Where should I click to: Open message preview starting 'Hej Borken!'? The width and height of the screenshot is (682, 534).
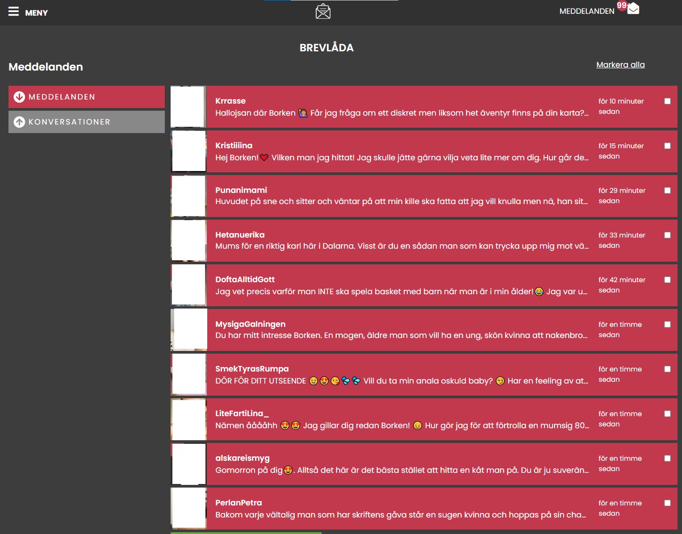[402, 158]
